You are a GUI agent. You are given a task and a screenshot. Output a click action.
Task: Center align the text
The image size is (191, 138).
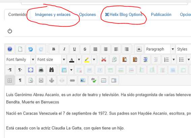pyautogui.click(x=106, y=49)
